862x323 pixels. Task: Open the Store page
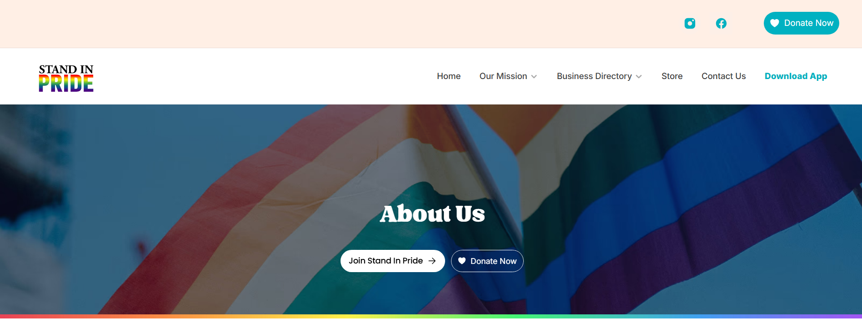[672, 76]
